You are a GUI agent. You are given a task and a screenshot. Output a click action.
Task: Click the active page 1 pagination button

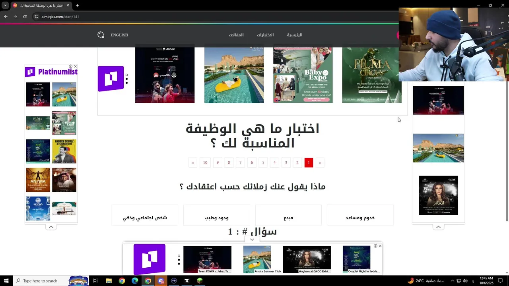[309, 162]
